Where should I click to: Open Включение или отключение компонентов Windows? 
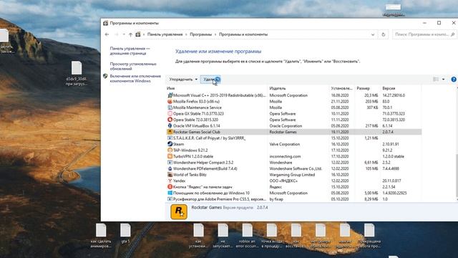(x=135, y=78)
